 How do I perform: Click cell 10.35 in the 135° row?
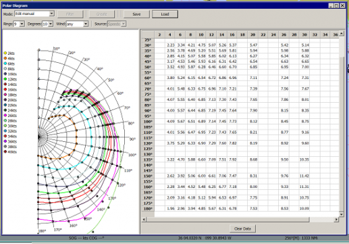pos(304,160)
